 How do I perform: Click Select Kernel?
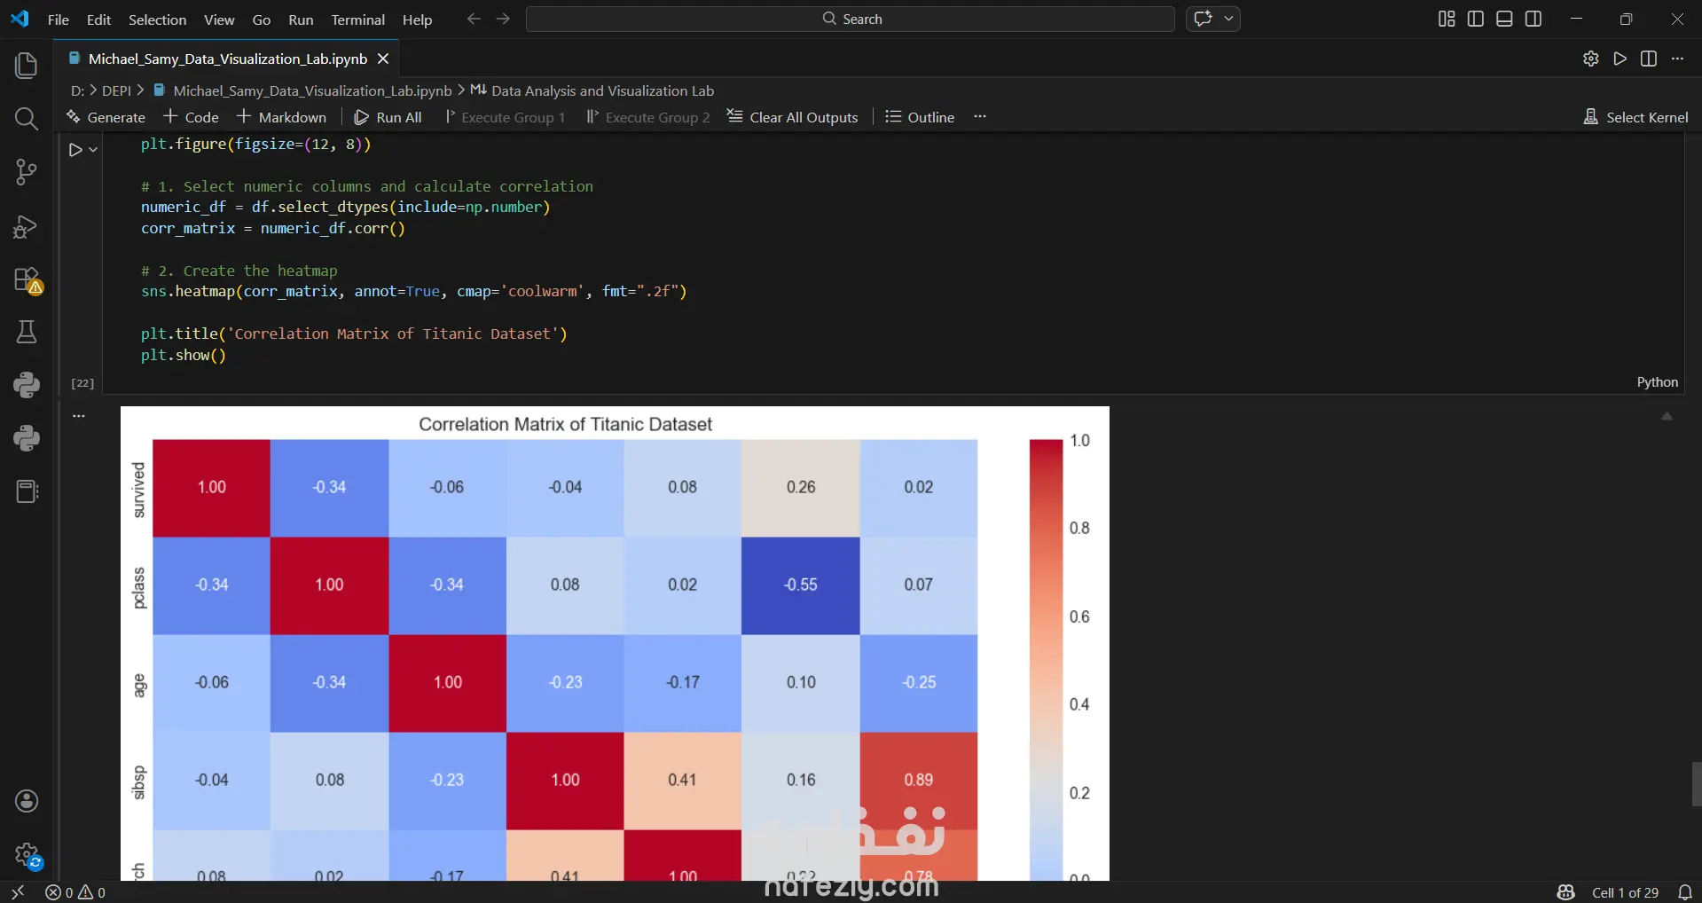tap(1636, 117)
